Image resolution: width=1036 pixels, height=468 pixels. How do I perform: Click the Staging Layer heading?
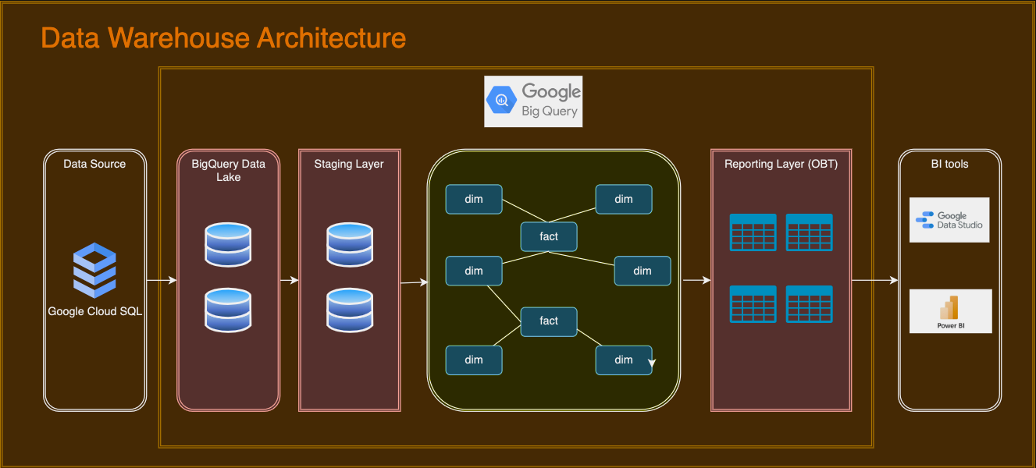point(348,164)
